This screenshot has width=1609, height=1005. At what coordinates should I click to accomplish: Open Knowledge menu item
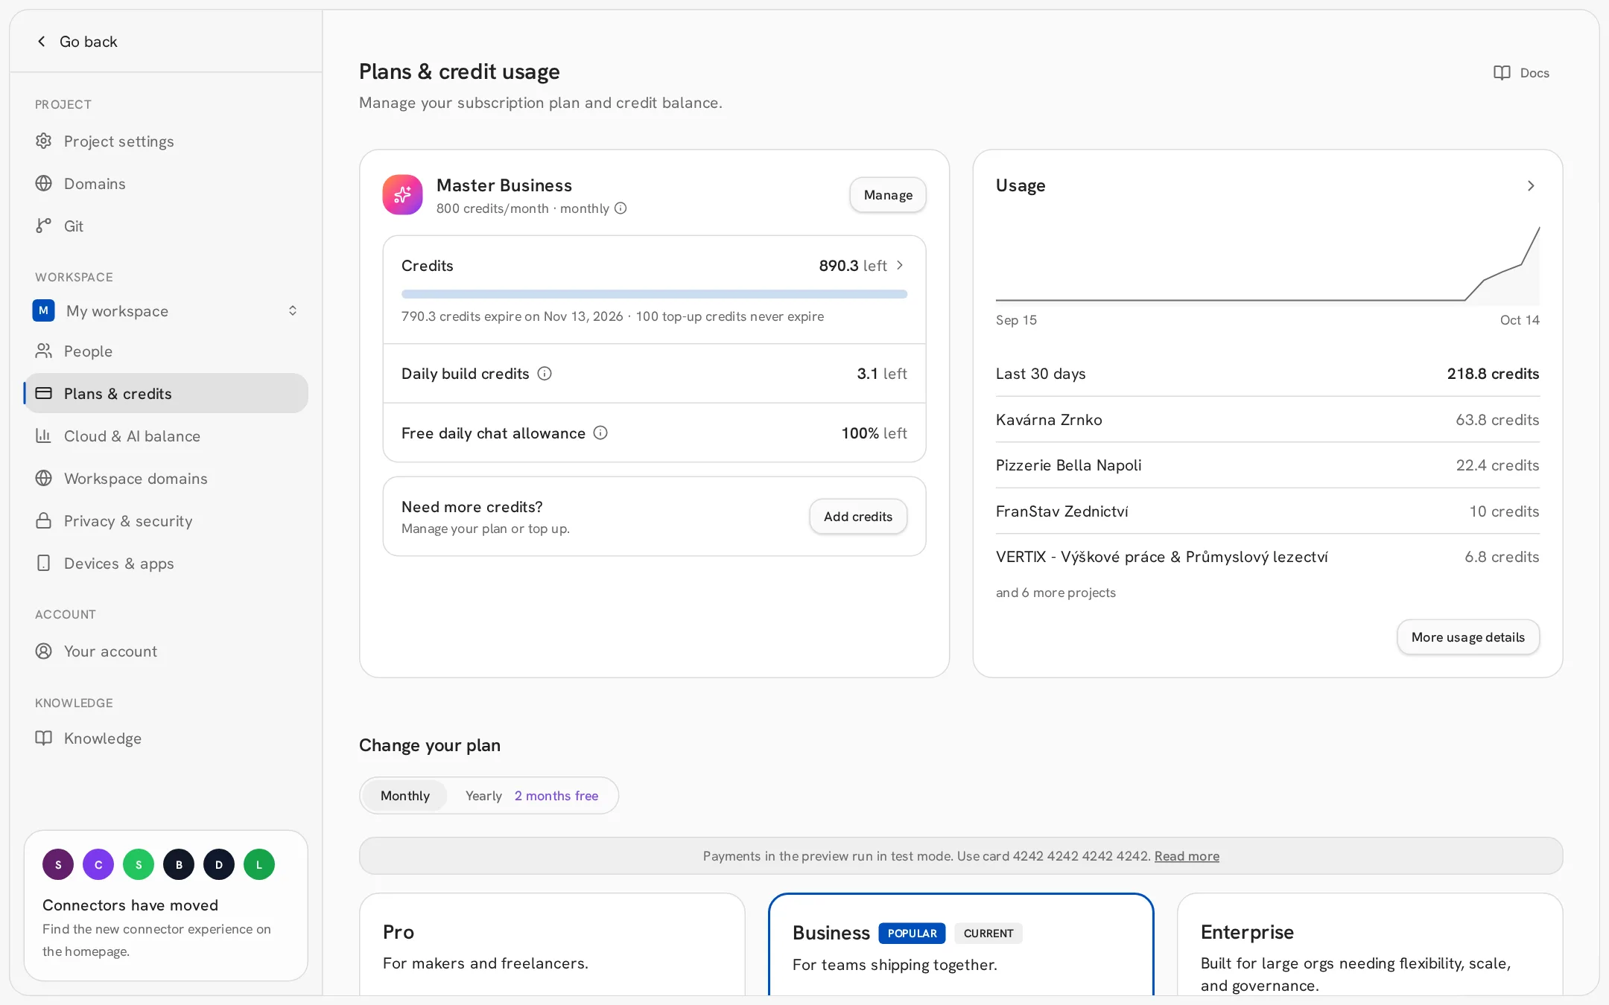(x=165, y=738)
